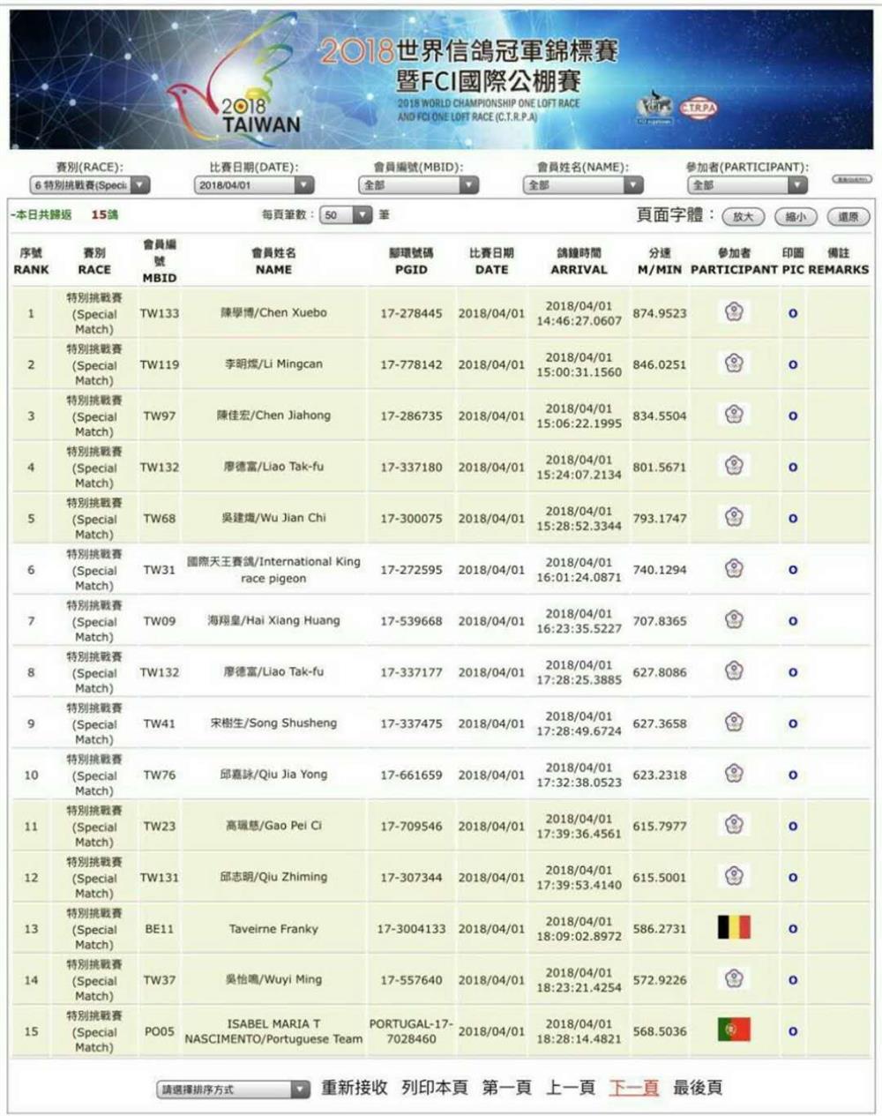Open the rows-per-page dropdown set to 50
Viewport: 882px width, 1116px height.
click(x=347, y=215)
